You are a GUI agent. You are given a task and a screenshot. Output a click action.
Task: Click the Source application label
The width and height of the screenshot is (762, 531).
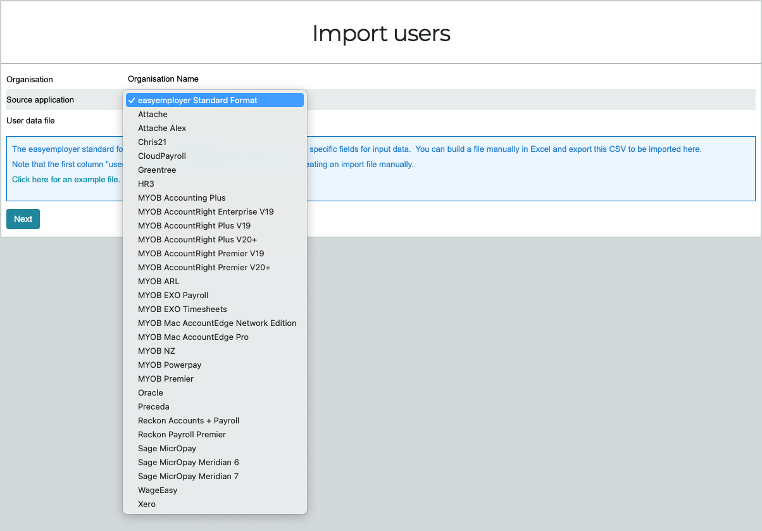pos(40,100)
